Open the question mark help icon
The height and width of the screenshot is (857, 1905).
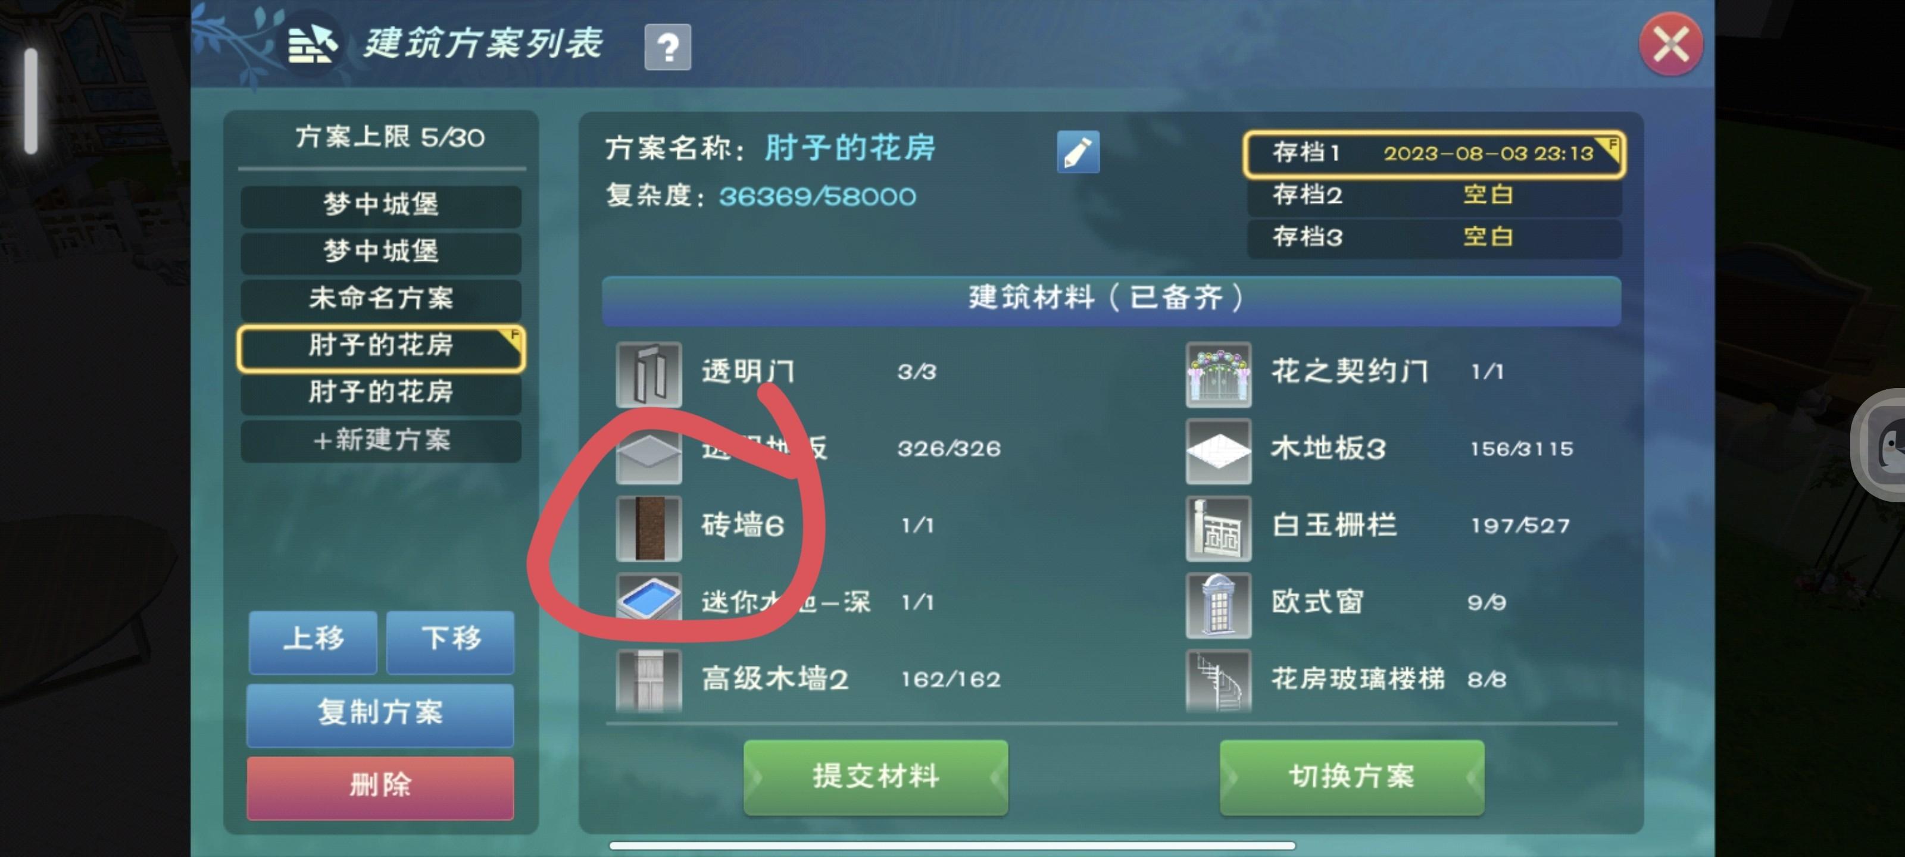(667, 46)
